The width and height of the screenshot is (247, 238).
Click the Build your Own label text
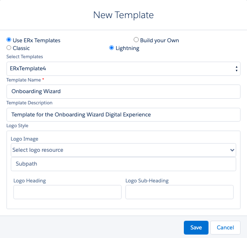coord(160,41)
